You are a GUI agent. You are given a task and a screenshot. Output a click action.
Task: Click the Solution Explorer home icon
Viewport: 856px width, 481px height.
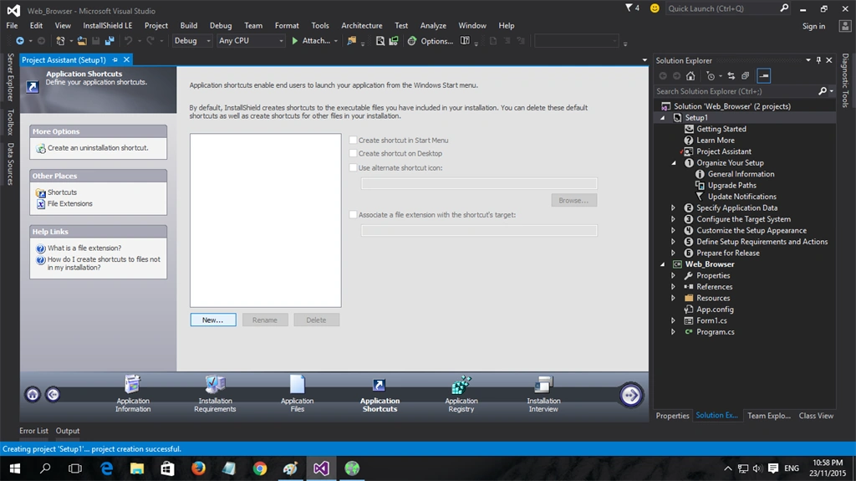(x=690, y=76)
